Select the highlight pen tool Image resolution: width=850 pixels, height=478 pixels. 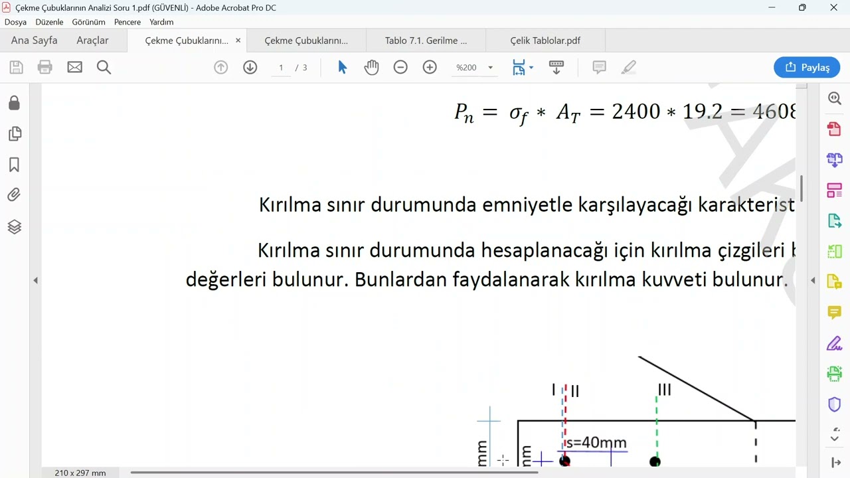point(628,67)
